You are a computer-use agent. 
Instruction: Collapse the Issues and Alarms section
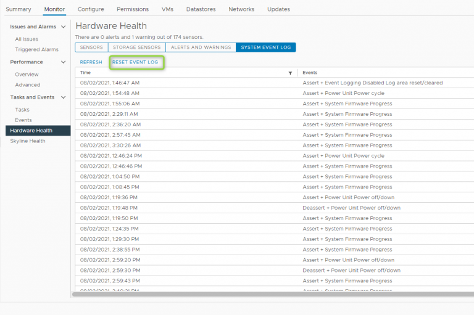coord(63,27)
